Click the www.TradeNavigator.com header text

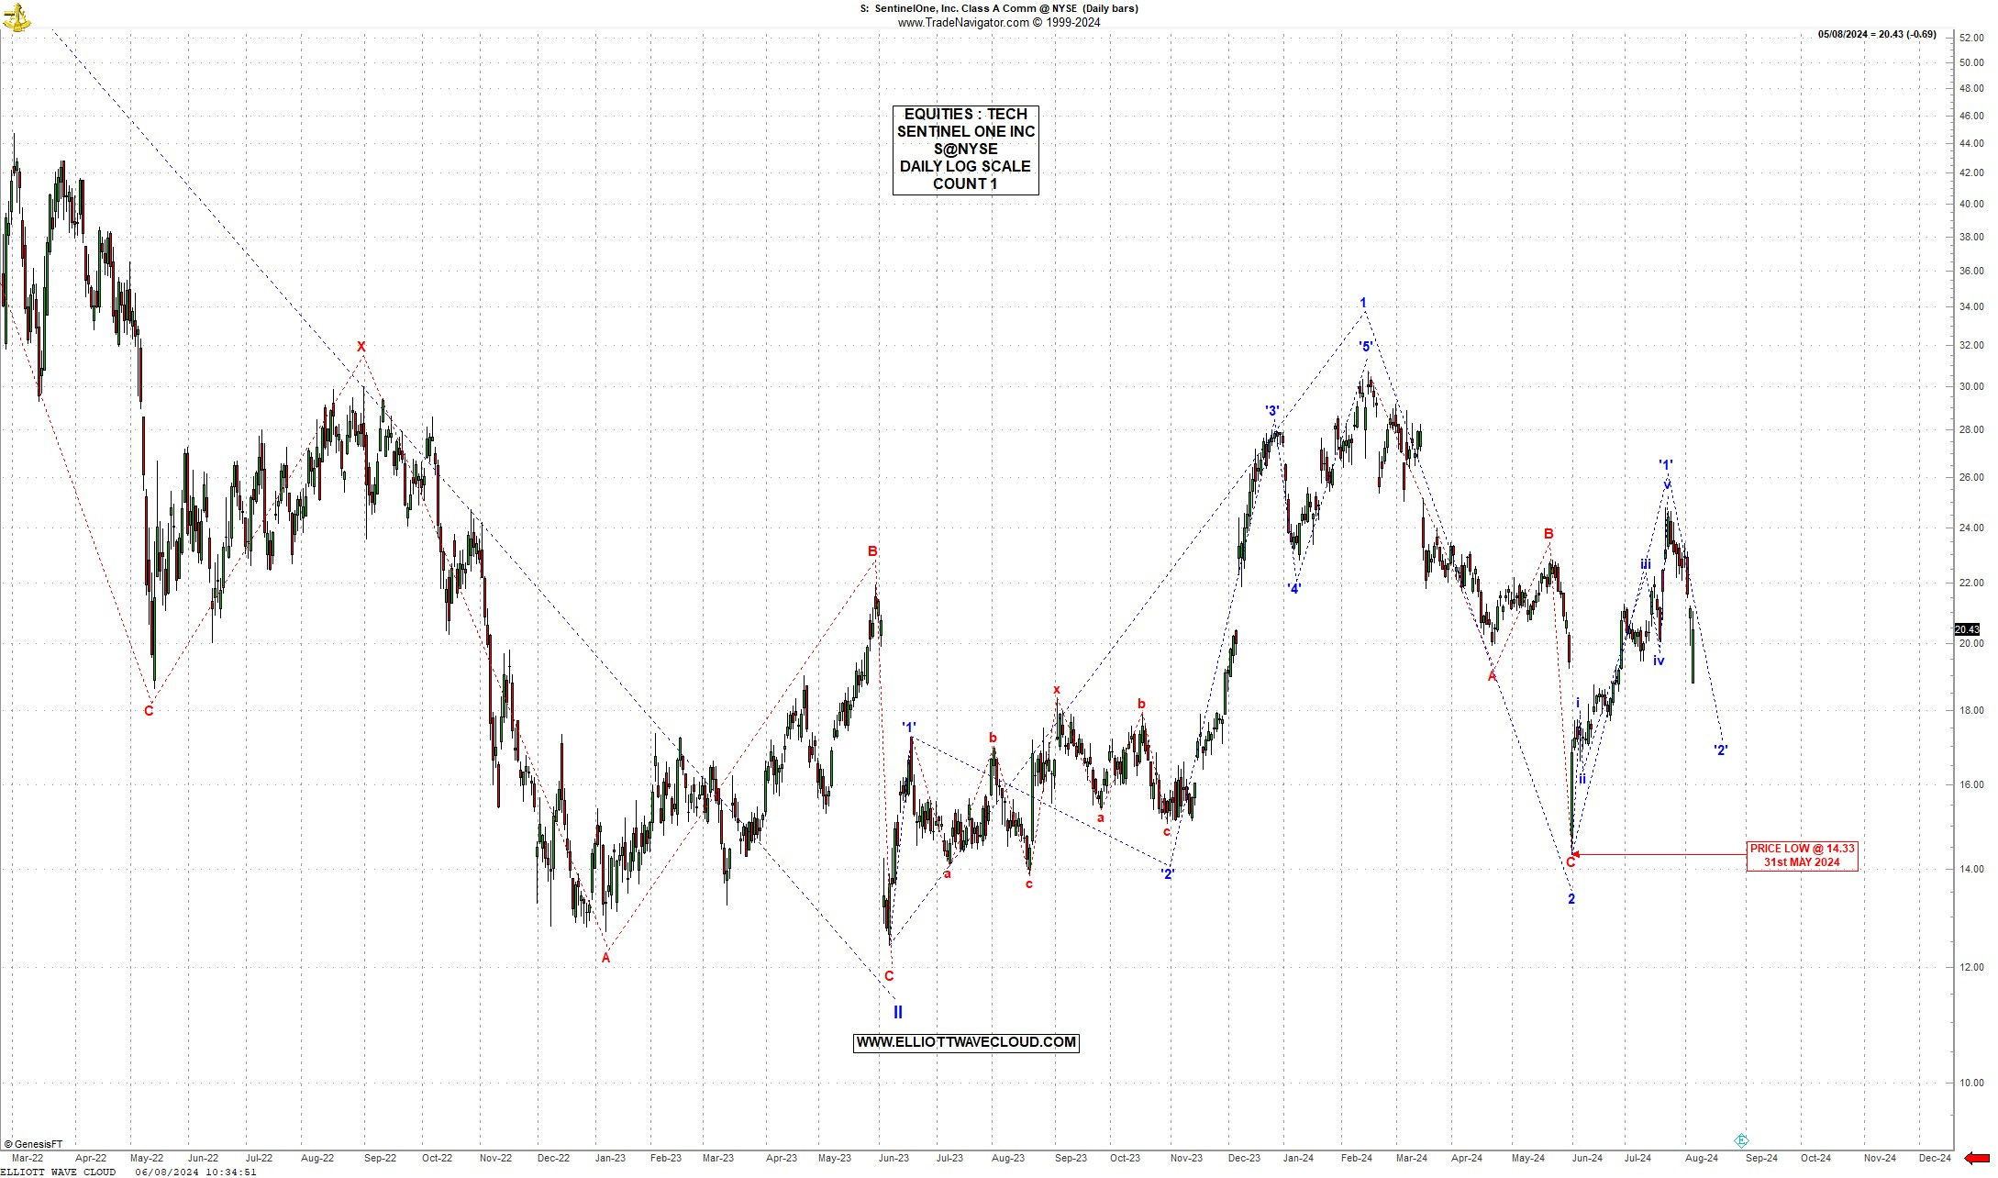pyautogui.click(x=998, y=22)
